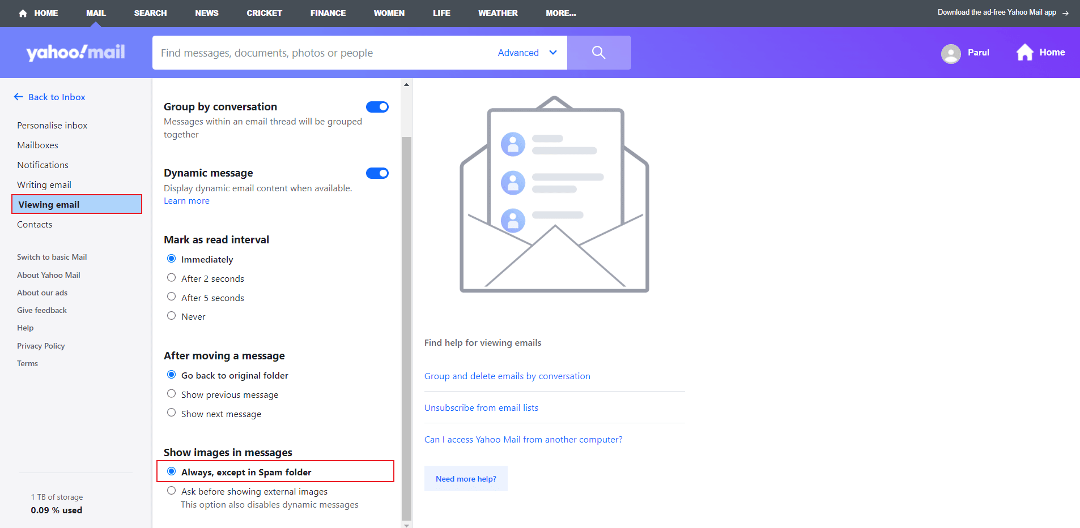Open the MORE... navigation menu

560,13
